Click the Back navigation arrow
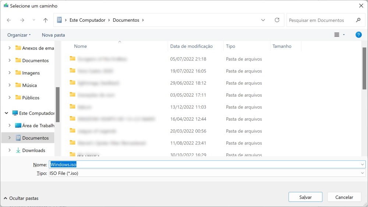Viewport: 368px width, 207px height. coord(9,20)
